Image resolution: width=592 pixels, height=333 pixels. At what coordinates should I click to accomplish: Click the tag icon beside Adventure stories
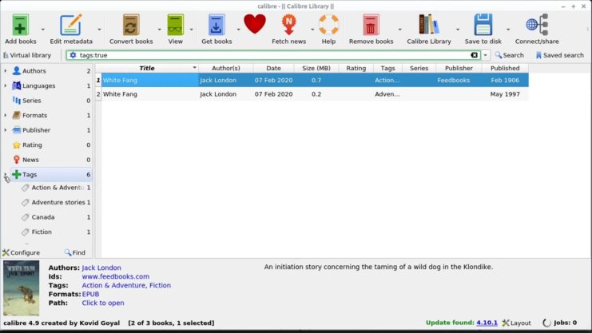pyautogui.click(x=26, y=202)
